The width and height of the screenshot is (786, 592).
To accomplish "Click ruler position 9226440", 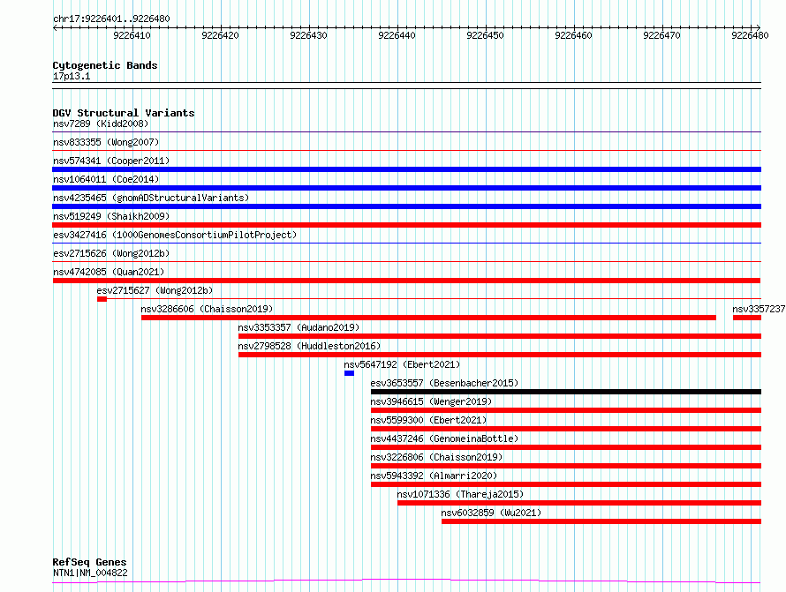I will pos(397,35).
